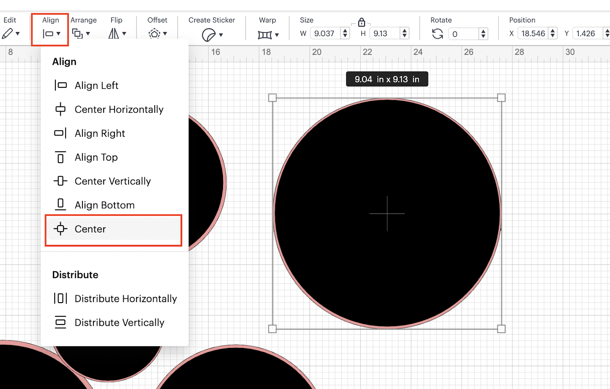Image resolution: width=610 pixels, height=389 pixels.
Task: Click the Create Sticker label
Action: (212, 20)
